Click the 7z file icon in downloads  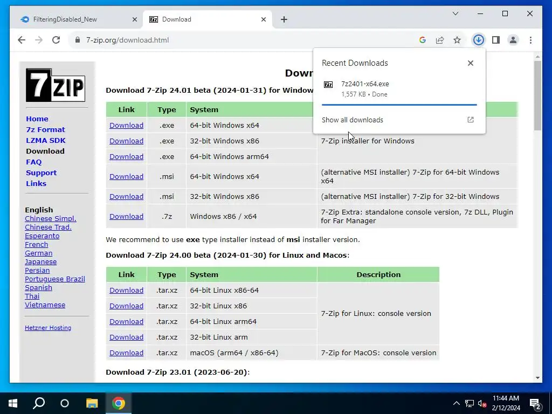pos(328,85)
